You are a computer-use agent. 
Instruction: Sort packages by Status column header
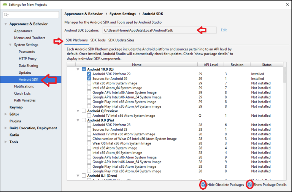click(267, 65)
